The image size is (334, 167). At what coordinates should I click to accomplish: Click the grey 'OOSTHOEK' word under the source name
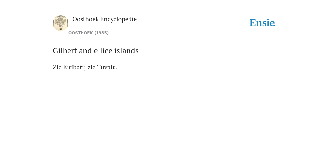(x=81, y=33)
